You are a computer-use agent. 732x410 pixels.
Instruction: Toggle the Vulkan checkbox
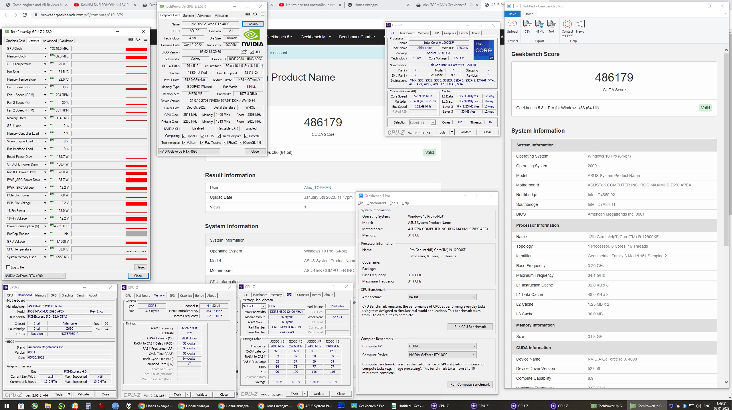pos(184,143)
